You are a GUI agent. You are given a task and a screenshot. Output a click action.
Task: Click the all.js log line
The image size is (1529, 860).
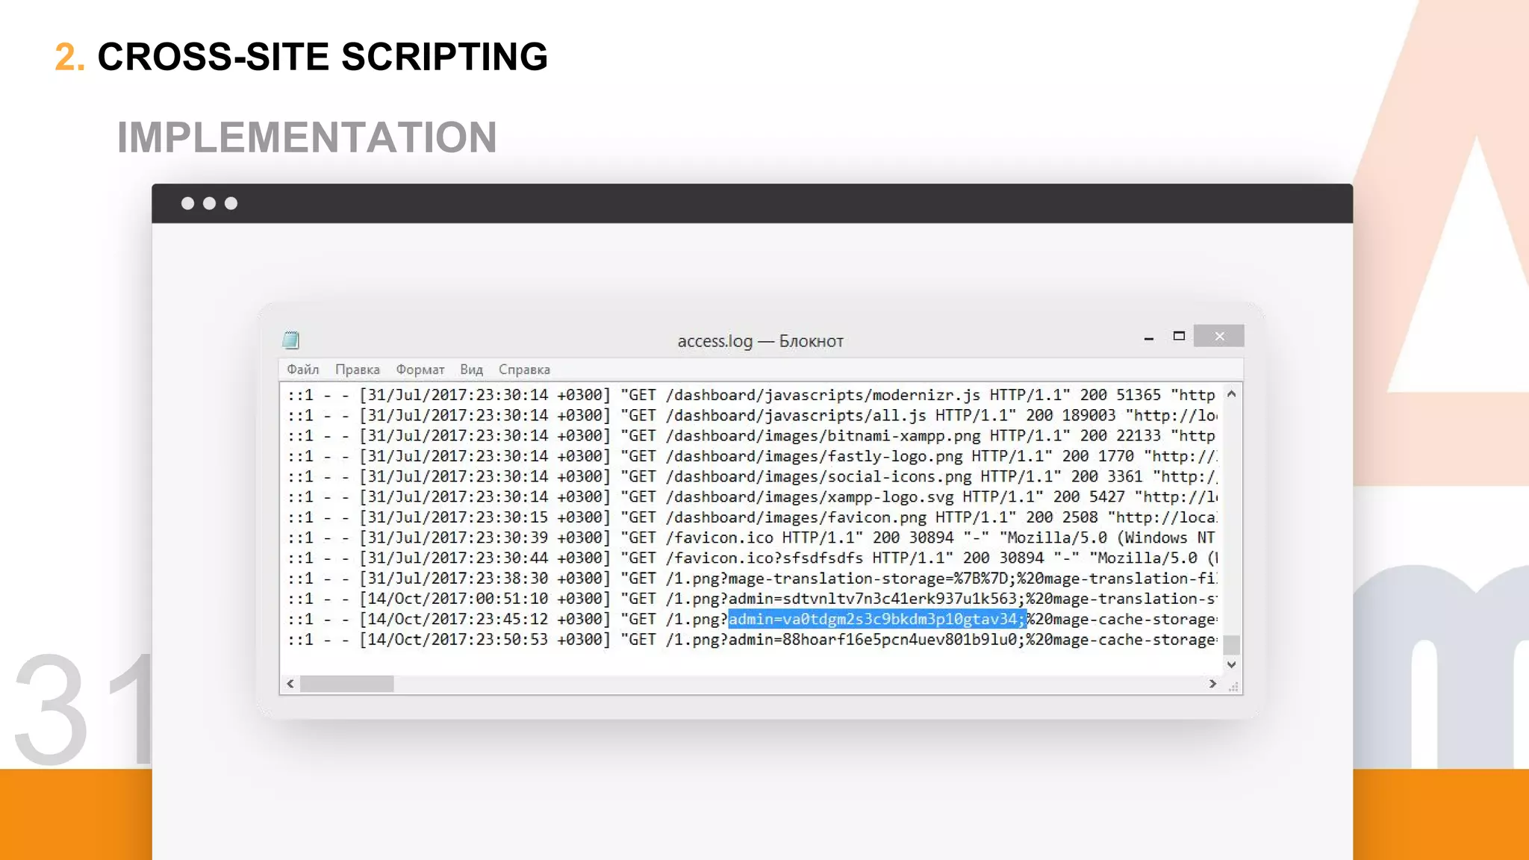[x=752, y=415]
